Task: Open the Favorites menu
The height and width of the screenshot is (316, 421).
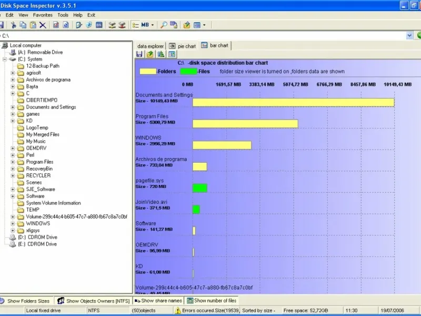Action: (x=43, y=15)
